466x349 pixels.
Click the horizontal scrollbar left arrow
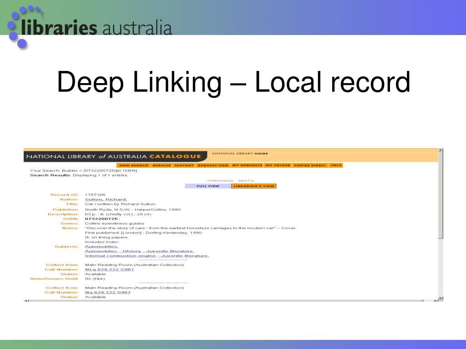(26, 301)
